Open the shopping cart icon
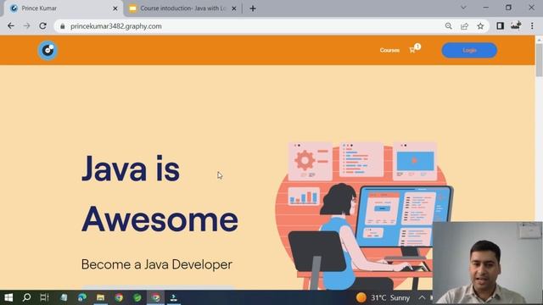Image resolution: width=543 pixels, height=305 pixels. (x=414, y=49)
